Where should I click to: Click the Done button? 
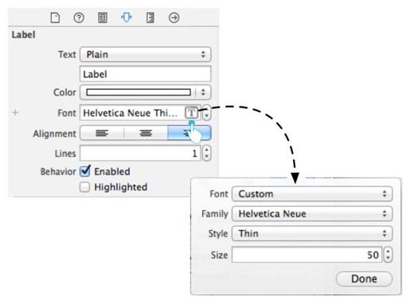click(x=364, y=279)
